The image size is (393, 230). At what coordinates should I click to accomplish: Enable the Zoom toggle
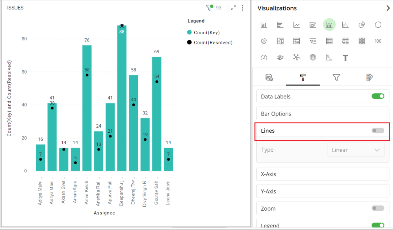pyautogui.click(x=378, y=208)
